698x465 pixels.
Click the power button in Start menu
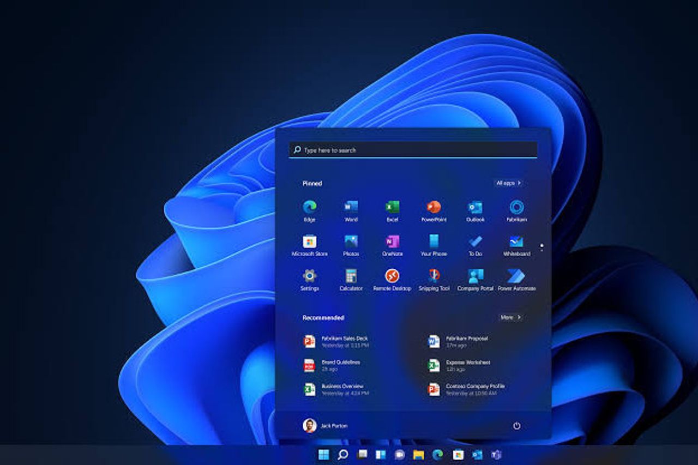pos(516,426)
